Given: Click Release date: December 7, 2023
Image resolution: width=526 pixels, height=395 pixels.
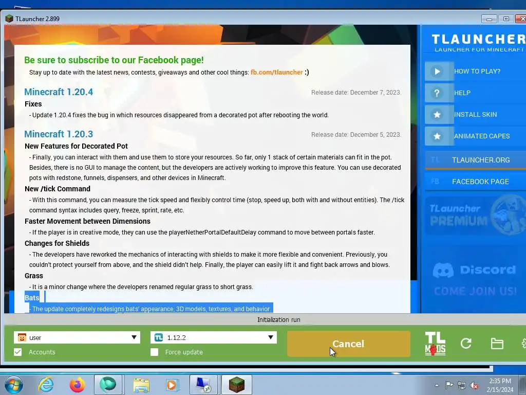Looking at the screenshot, I should 356,93.
